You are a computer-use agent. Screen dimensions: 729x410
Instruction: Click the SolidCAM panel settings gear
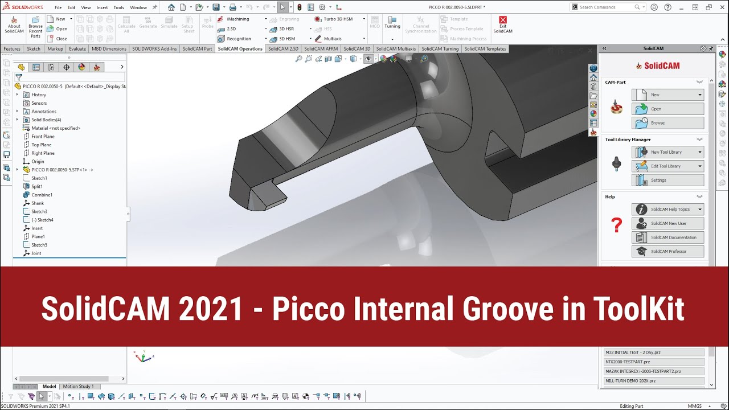(x=703, y=48)
